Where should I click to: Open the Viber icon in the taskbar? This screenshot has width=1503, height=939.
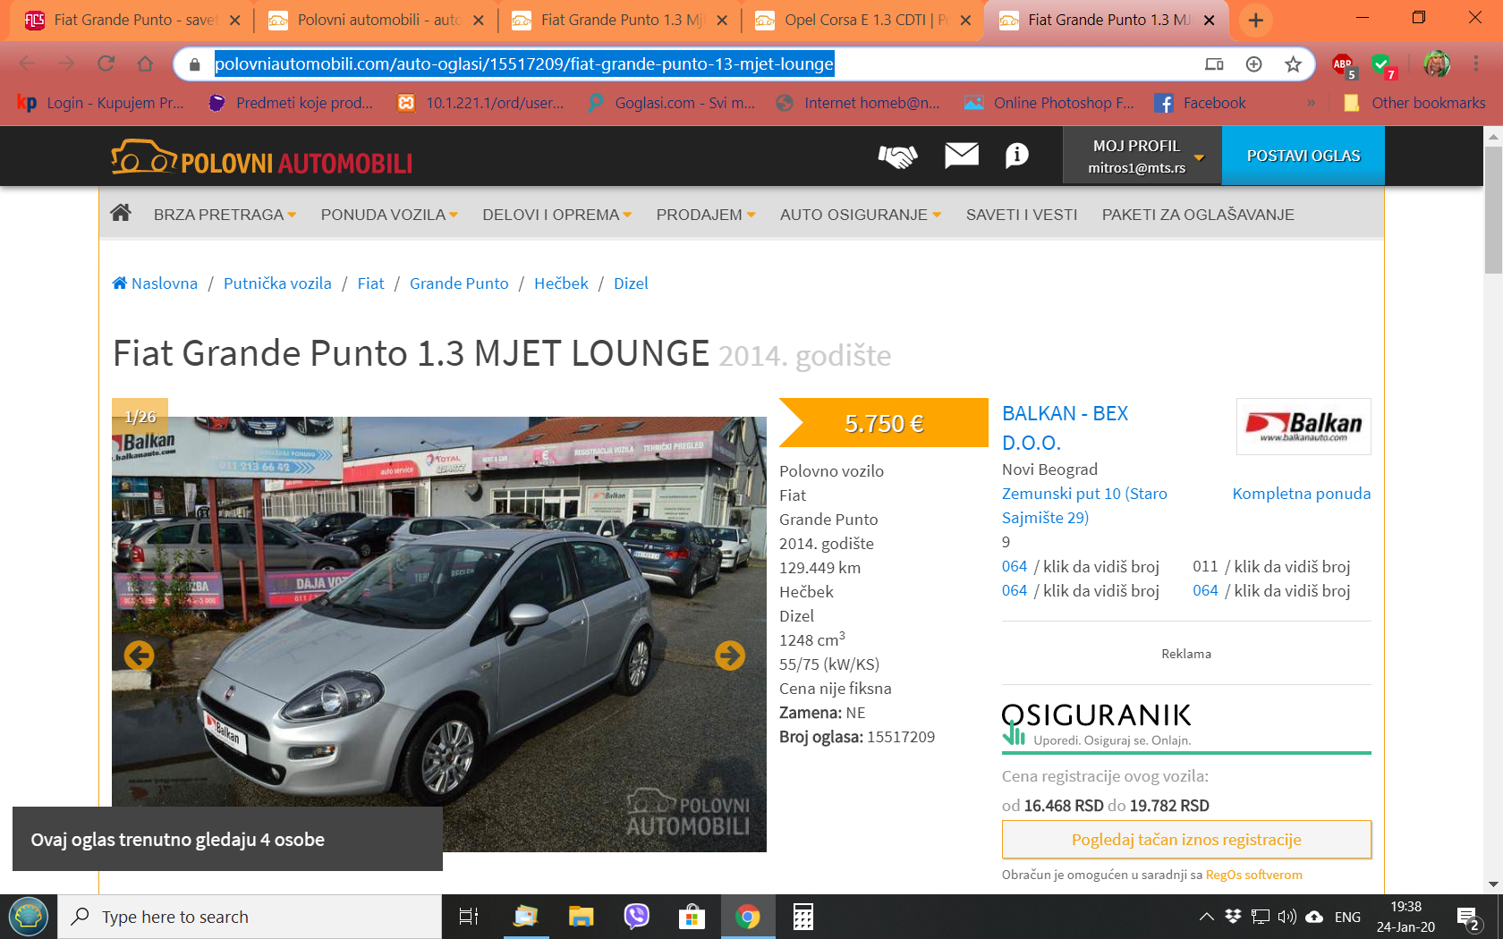[x=636, y=917]
